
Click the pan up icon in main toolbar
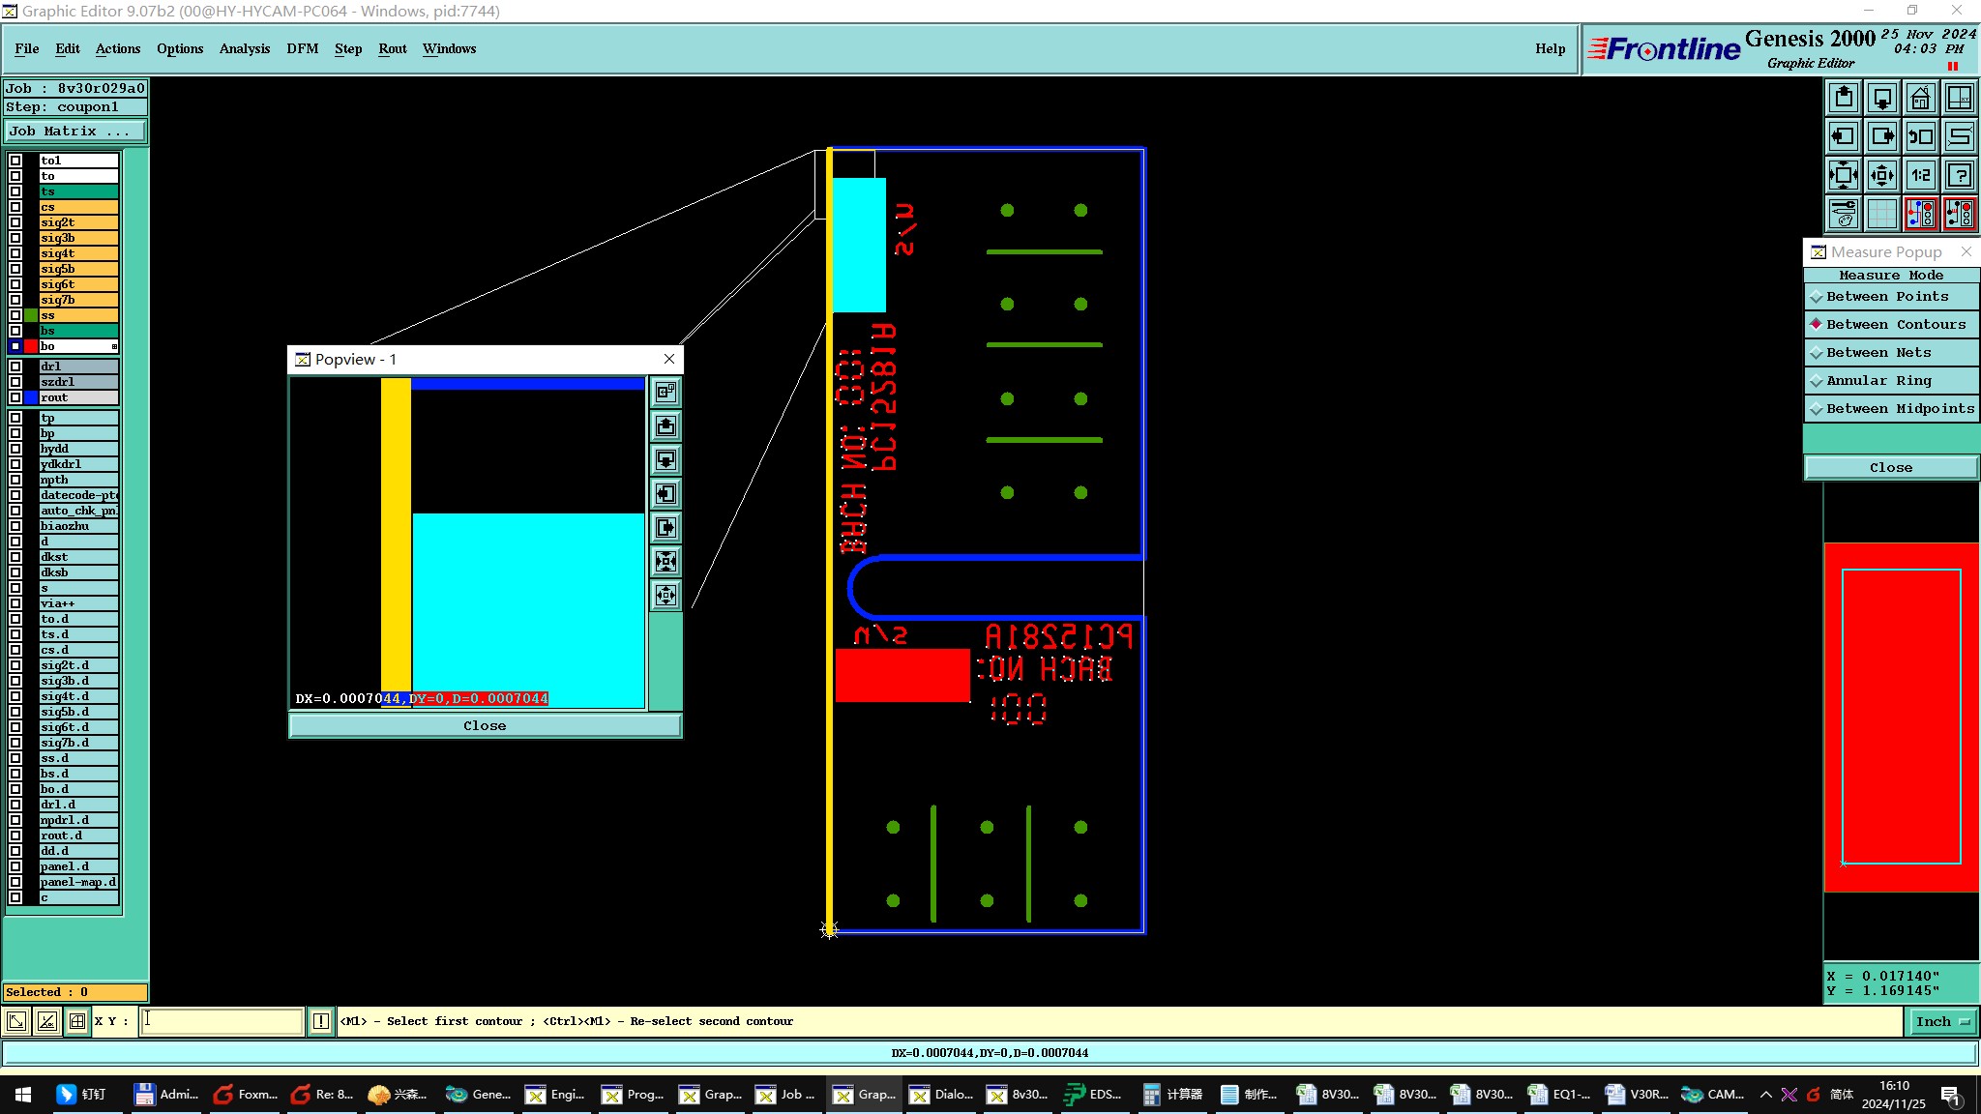click(x=1844, y=98)
